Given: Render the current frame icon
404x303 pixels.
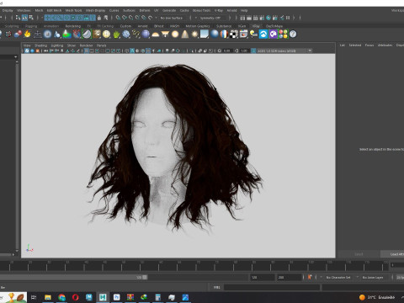Looking at the screenshot, I should (x=249, y=18).
